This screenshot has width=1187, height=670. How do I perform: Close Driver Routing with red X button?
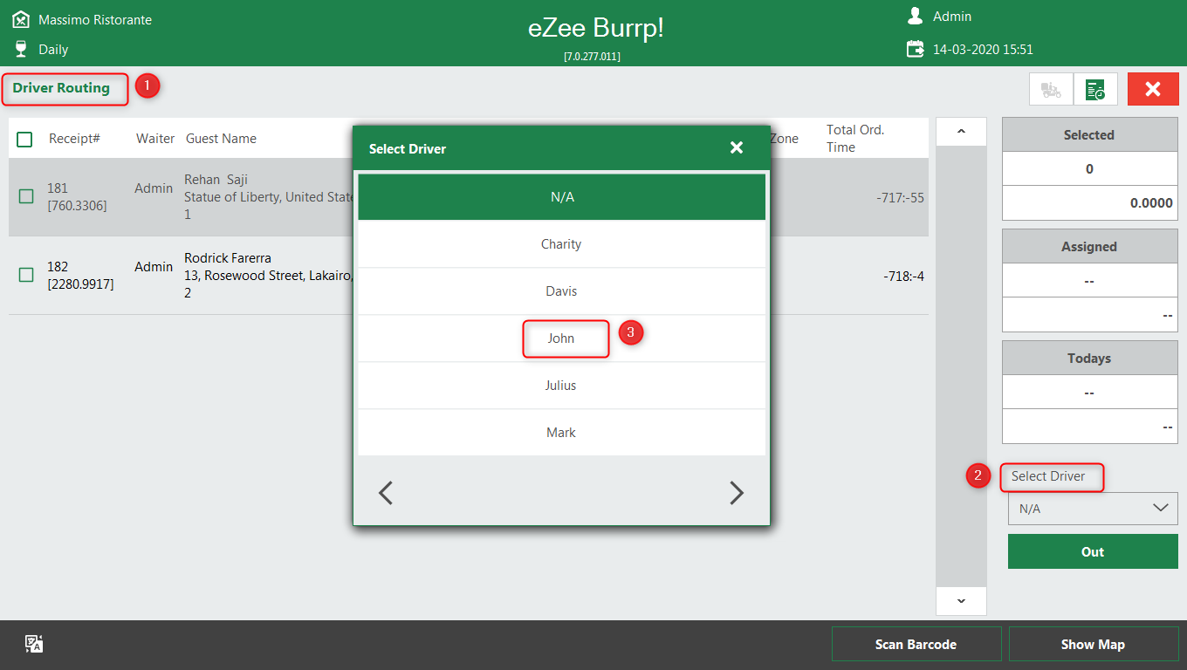point(1153,89)
